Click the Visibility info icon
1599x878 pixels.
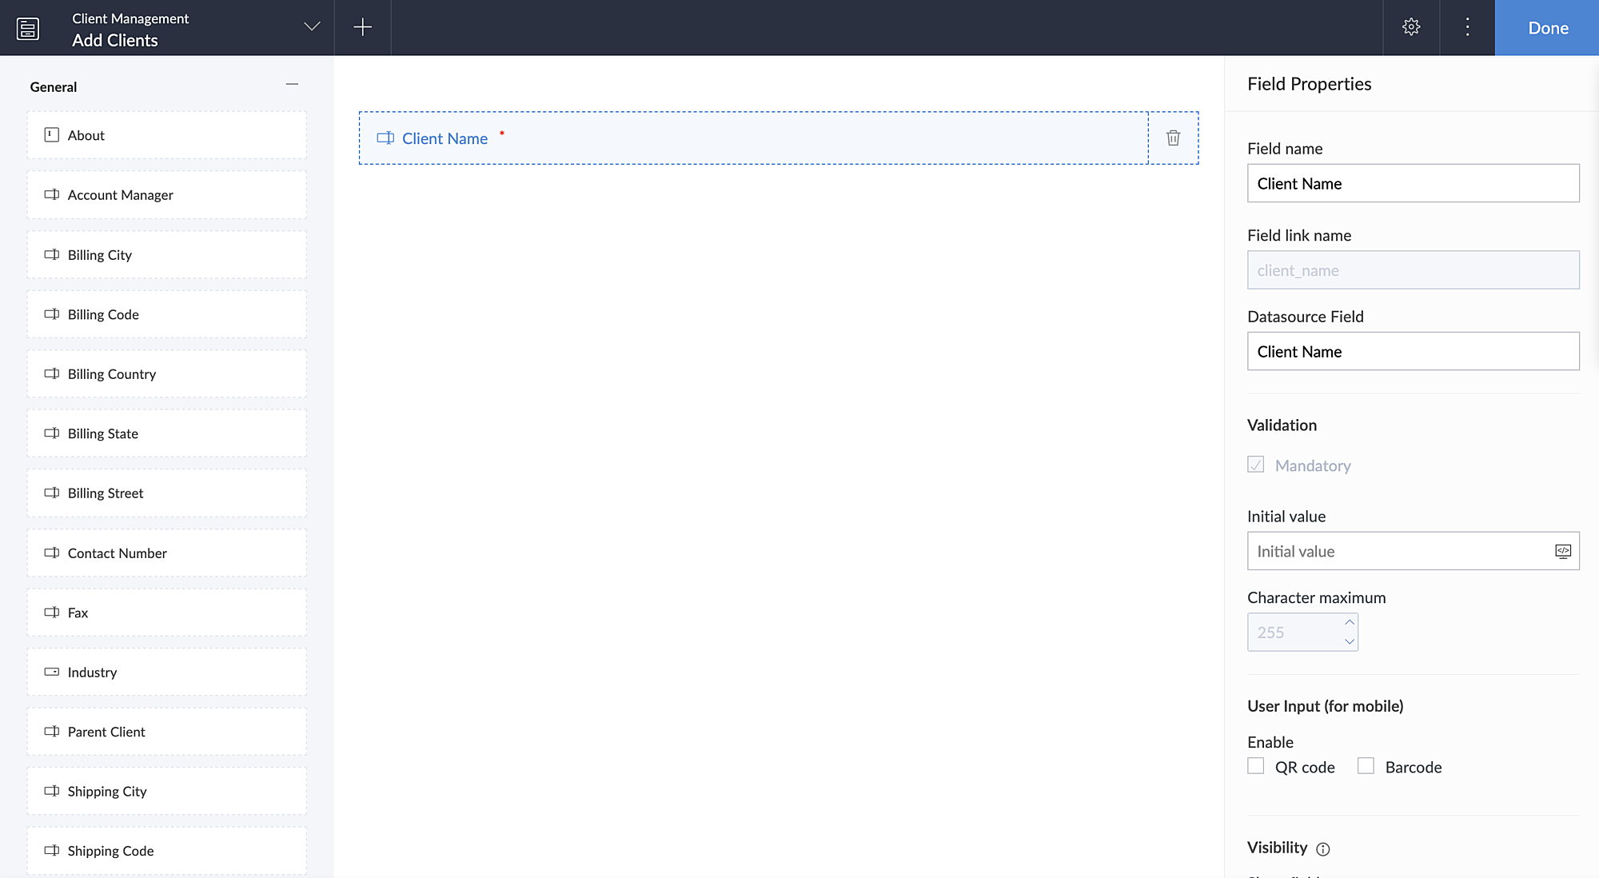pos(1323,849)
